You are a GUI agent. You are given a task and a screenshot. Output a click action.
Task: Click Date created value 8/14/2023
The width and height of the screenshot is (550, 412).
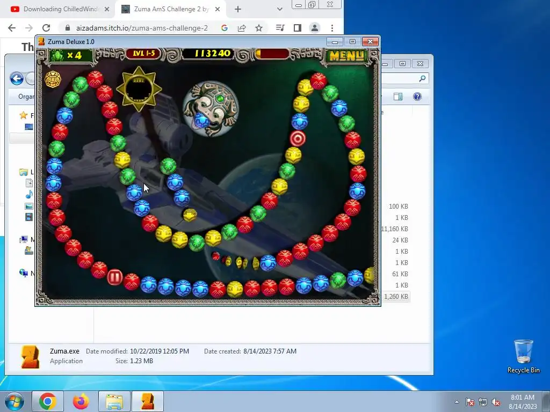[270, 351]
